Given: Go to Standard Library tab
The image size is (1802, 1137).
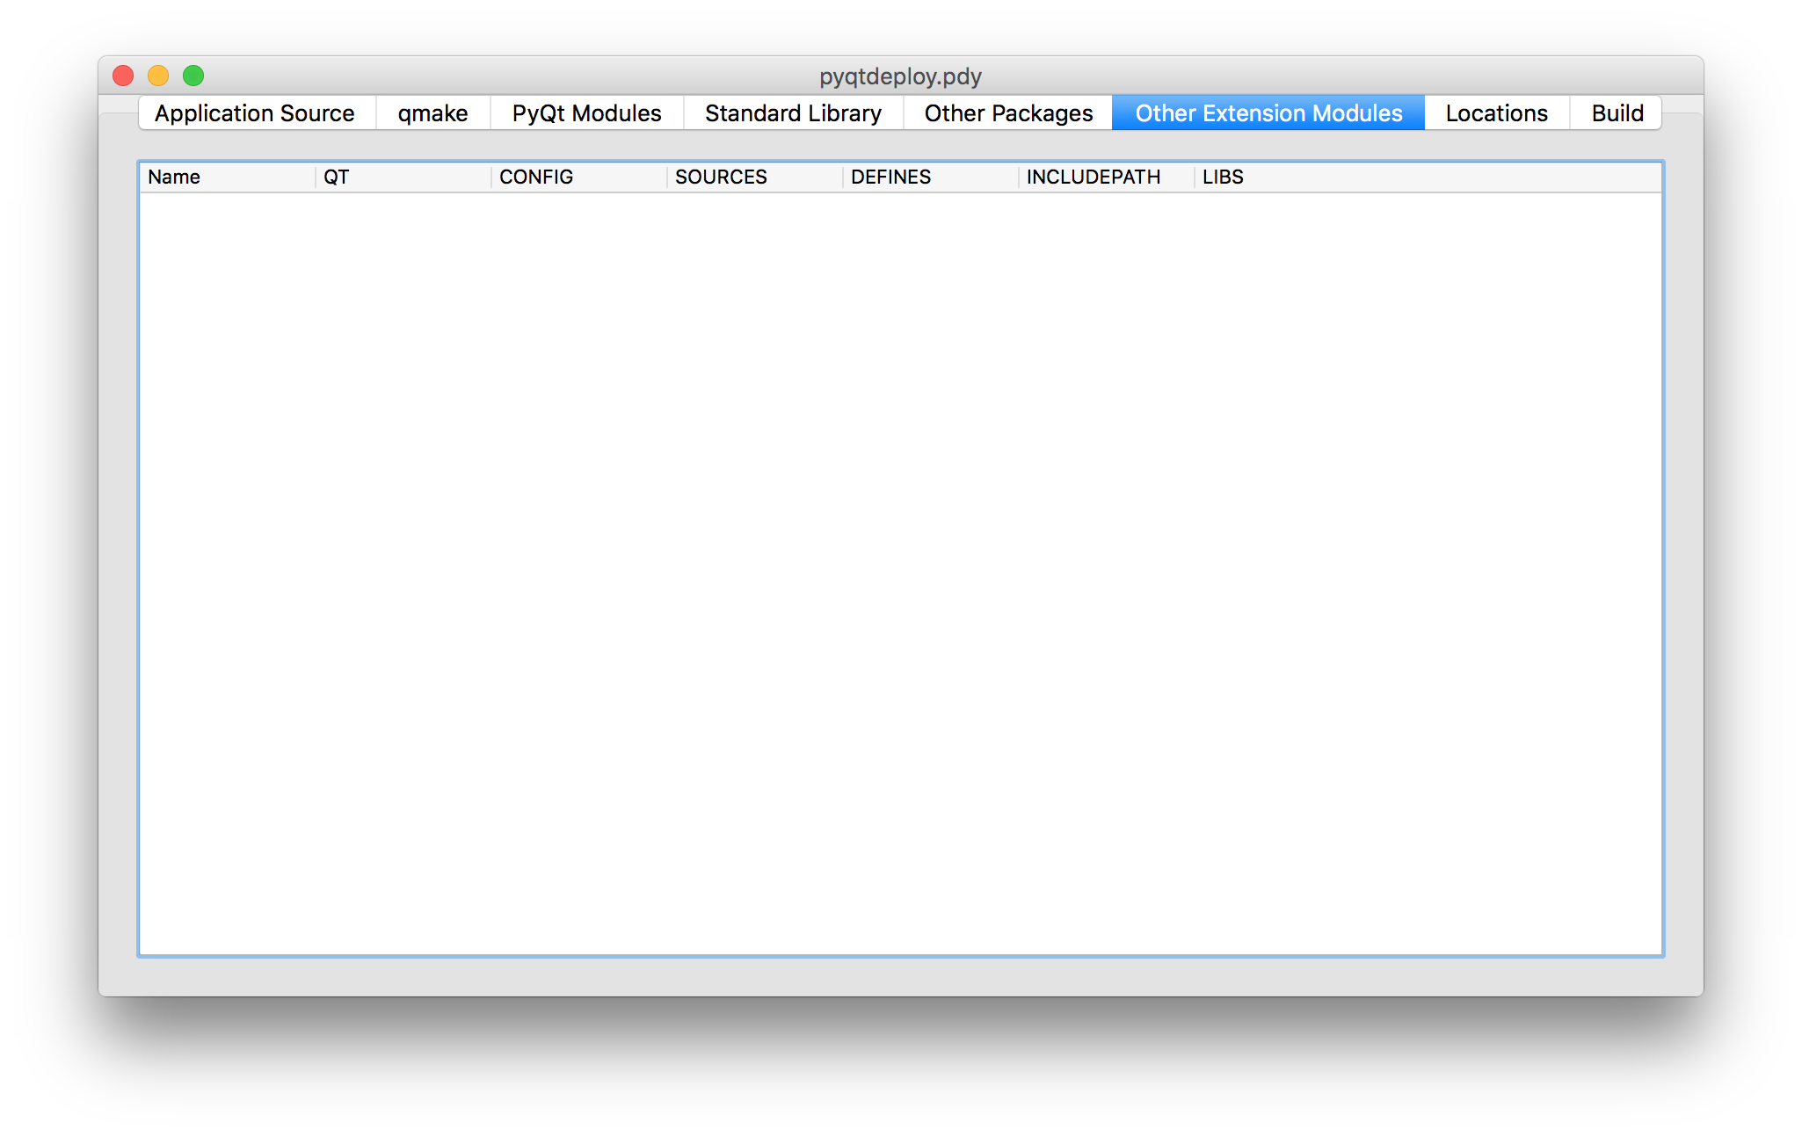Looking at the screenshot, I should point(793,113).
